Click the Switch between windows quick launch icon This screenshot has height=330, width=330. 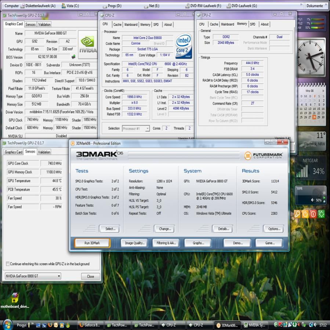[x=44, y=325]
